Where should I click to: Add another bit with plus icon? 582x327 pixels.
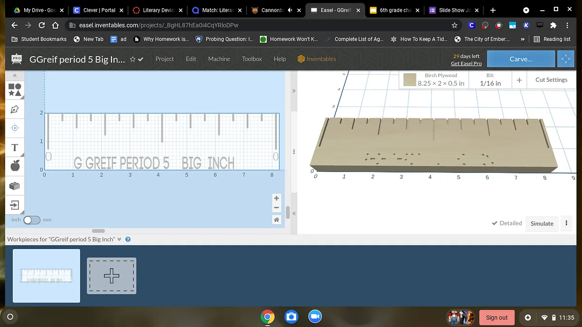[x=519, y=80]
